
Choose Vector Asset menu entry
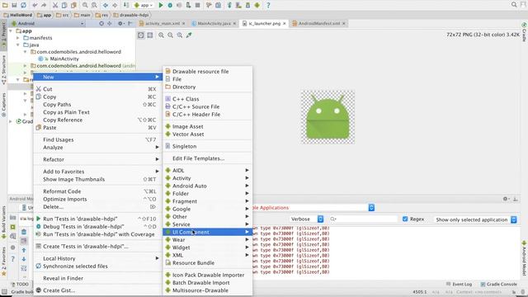(207, 134)
